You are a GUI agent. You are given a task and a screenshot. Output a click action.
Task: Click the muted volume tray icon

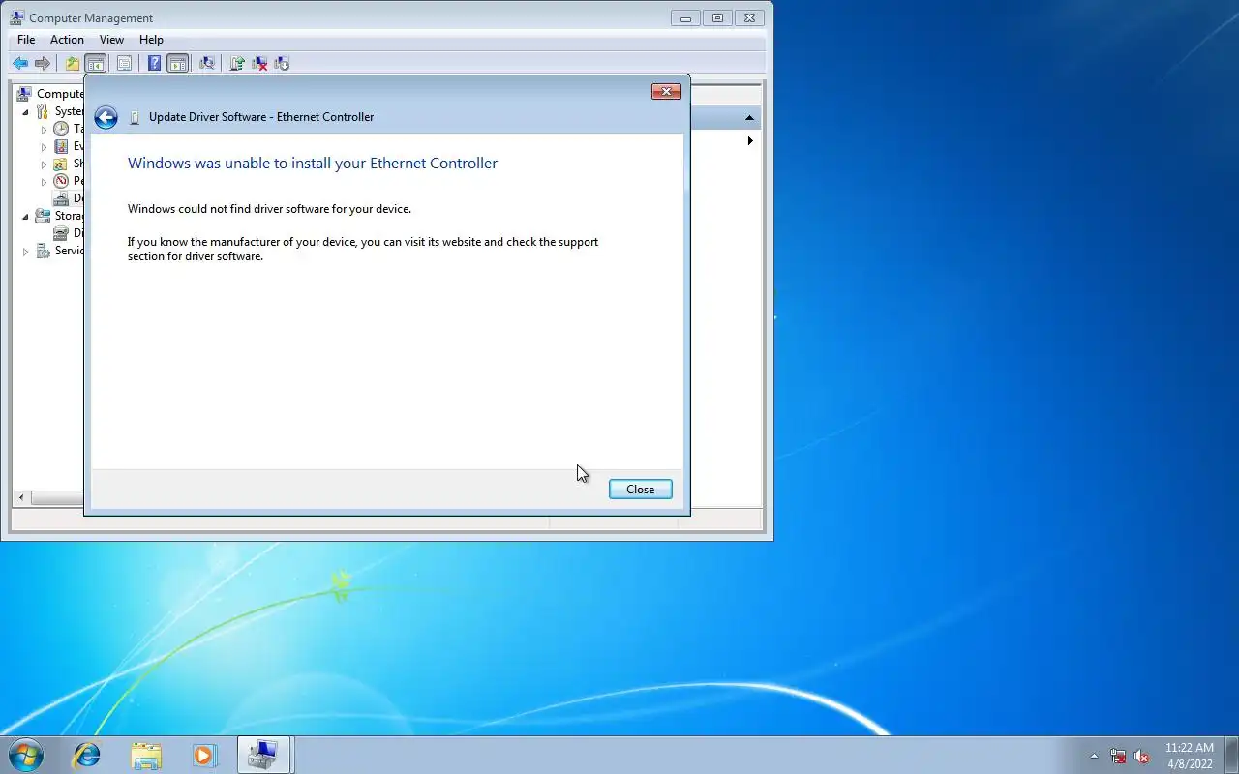1141,756
